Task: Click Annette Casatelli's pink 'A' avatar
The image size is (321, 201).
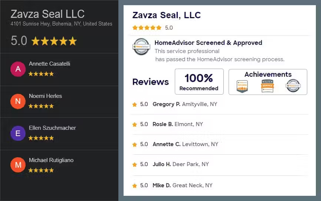Action: click(18, 69)
